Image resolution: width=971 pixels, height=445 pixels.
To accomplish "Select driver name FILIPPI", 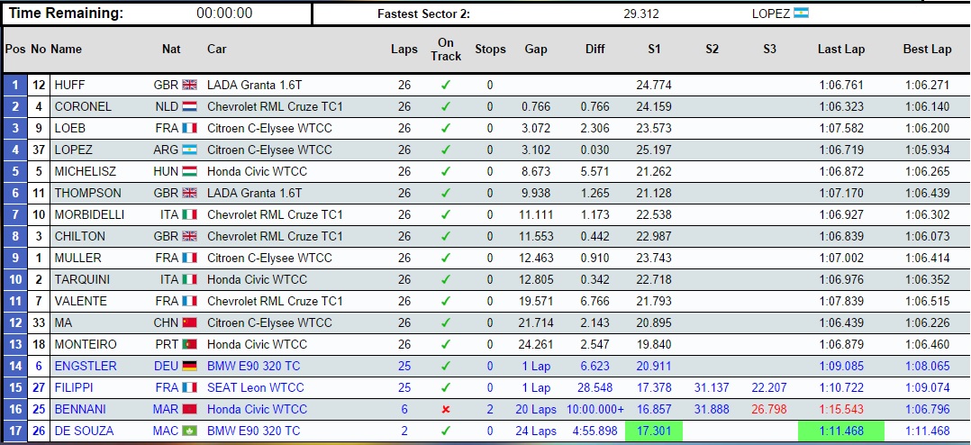I will tap(74, 388).
